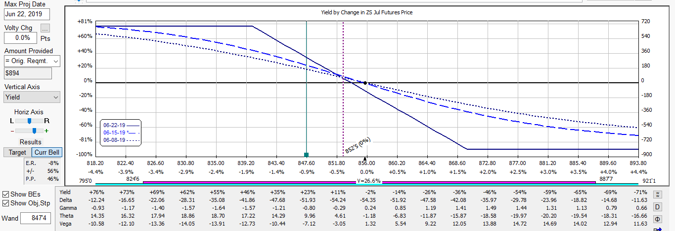Click the +81% label on the left vertical axis
This screenshot has width=675, height=231.
click(85, 22)
